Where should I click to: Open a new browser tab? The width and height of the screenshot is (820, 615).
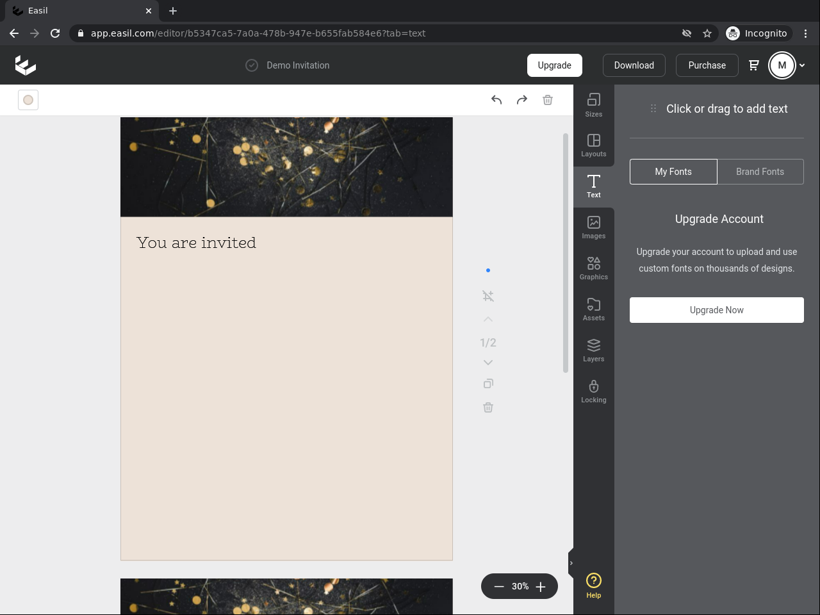coord(173,11)
